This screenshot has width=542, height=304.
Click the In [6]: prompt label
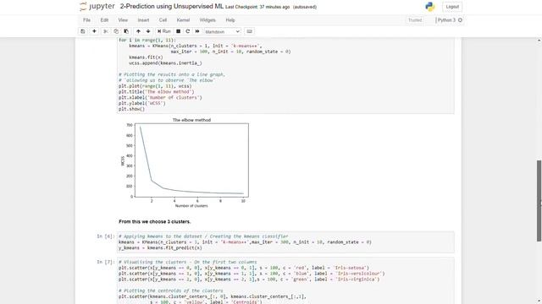click(105, 236)
